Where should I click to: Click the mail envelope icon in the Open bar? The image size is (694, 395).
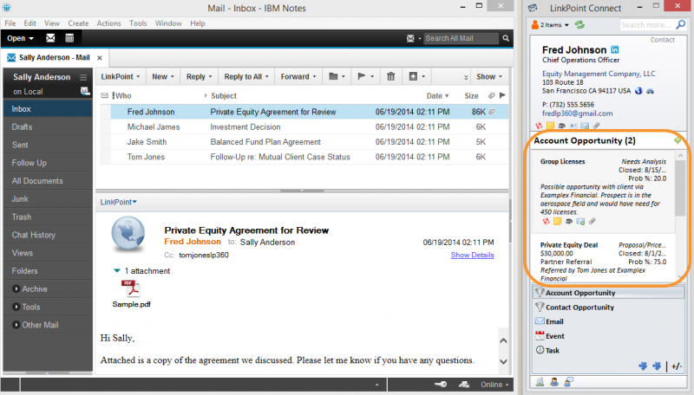click(x=50, y=38)
